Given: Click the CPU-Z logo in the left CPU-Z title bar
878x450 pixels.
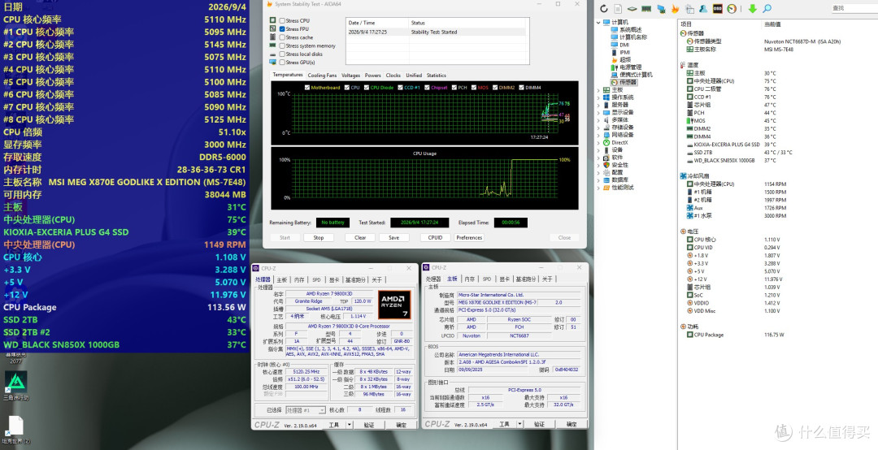Looking at the screenshot, I should (x=257, y=268).
